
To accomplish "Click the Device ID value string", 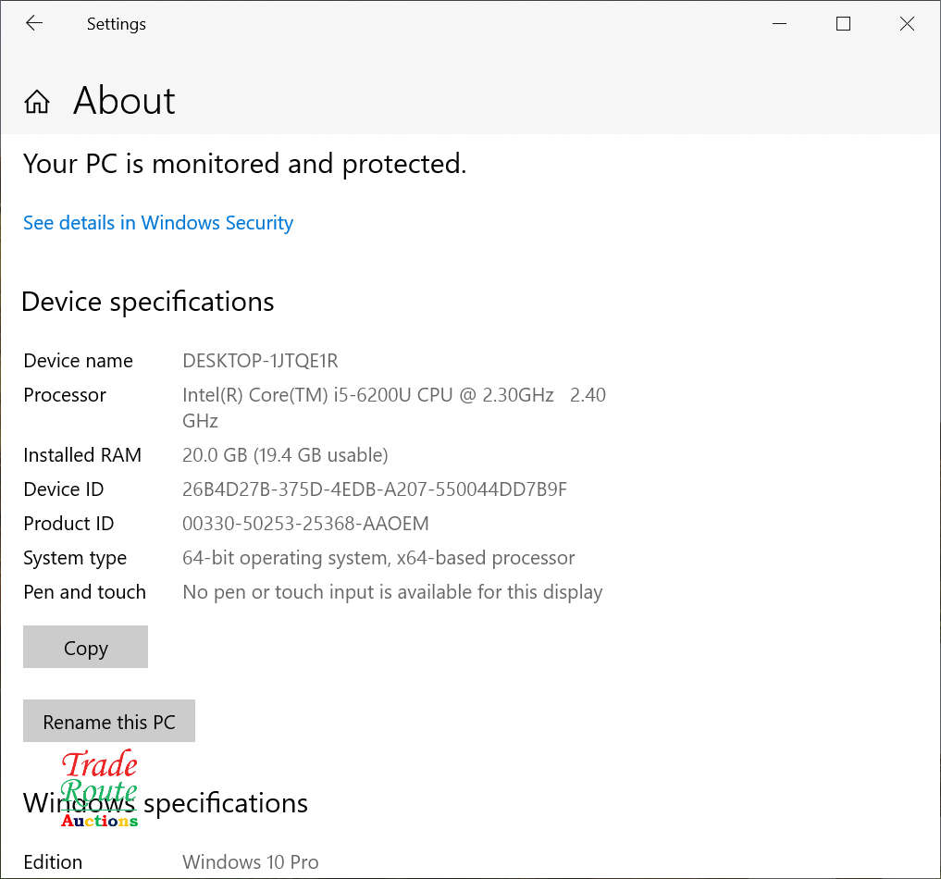I will pos(375,489).
